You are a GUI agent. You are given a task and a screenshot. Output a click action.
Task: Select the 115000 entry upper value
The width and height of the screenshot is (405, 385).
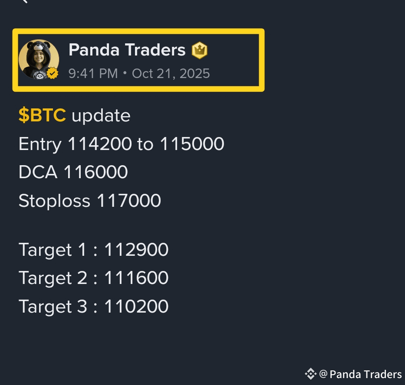192,144
